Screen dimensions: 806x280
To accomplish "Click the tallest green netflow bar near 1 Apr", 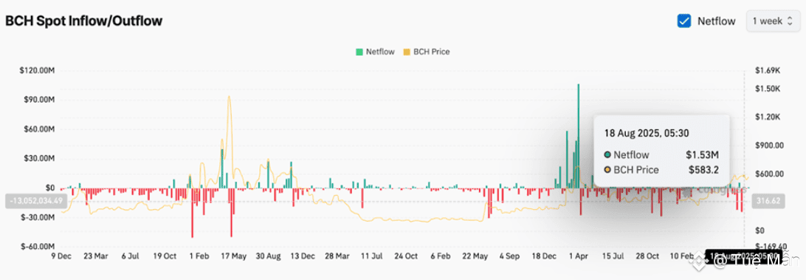I will (579, 136).
